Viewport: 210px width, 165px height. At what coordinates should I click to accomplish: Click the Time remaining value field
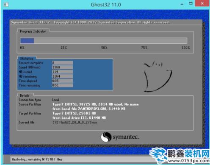coord(62,85)
